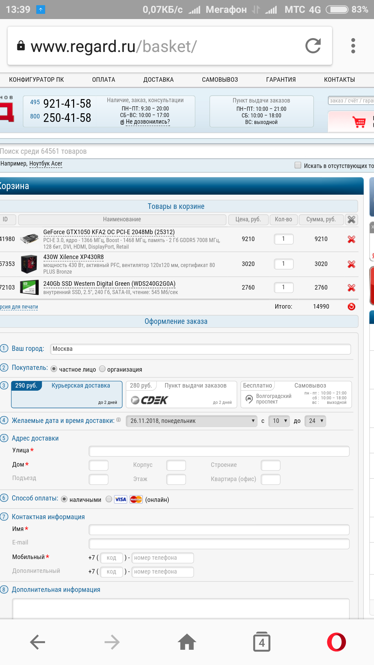The height and width of the screenshot is (665, 374).
Task: Select Курьерская доставка for 290 руб.
Action: click(x=67, y=394)
